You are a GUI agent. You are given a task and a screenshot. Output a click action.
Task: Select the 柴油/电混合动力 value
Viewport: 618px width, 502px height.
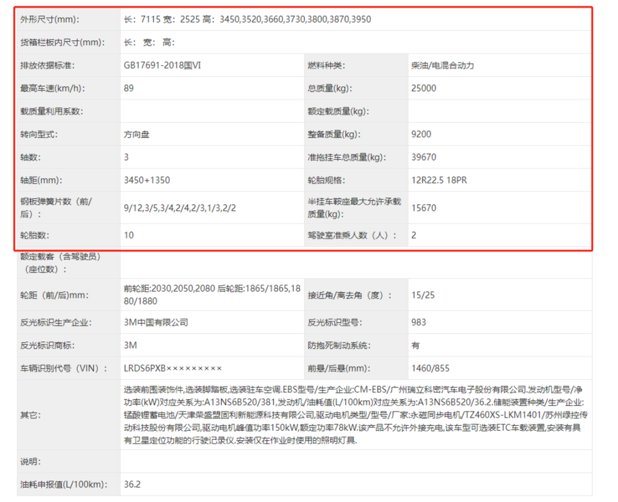[442, 65]
